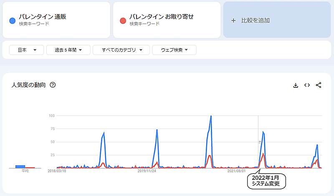Click the highest blue peak at 100
The height and width of the screenshot is (196, 334).
[211, 116]
